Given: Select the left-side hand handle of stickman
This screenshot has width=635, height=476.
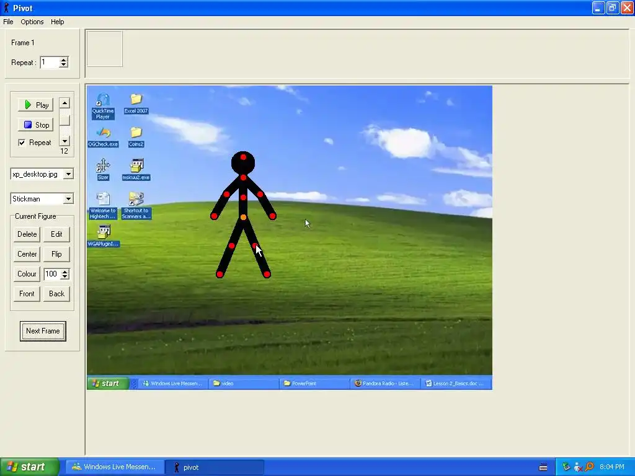Looking at the screenshot, I should [x=214, y=216].
